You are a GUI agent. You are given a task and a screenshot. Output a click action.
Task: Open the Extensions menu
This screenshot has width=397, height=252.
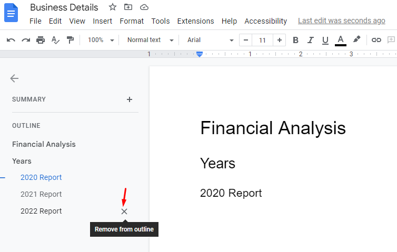(195, 21)
